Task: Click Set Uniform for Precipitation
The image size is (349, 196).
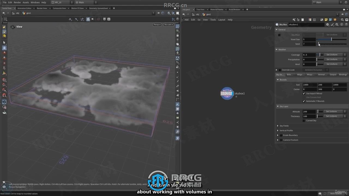Action: pos(335,59)
